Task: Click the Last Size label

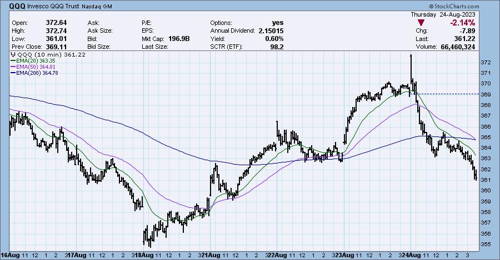Action: pos(154,47)
